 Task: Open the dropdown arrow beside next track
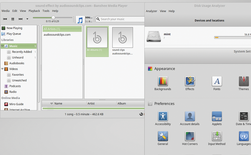point(27,19)
